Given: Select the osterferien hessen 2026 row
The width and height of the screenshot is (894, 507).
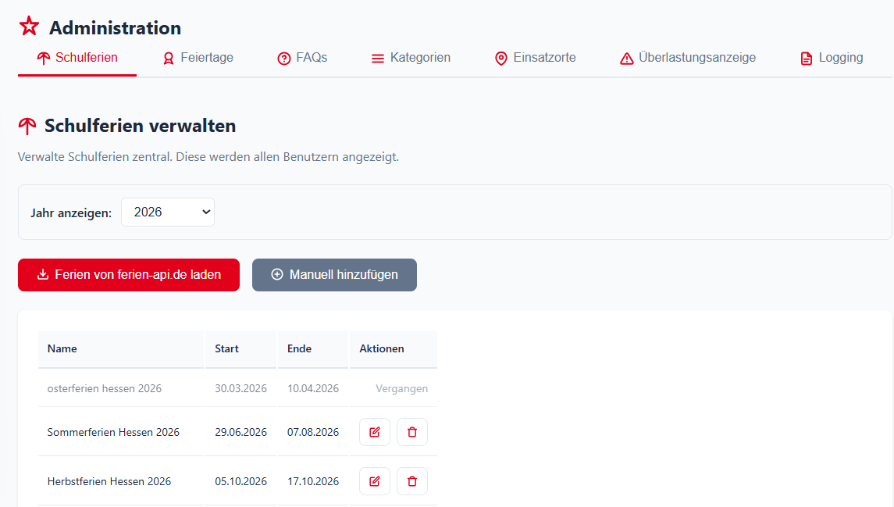Looking at the screenshot, I should tap(237, 388).
